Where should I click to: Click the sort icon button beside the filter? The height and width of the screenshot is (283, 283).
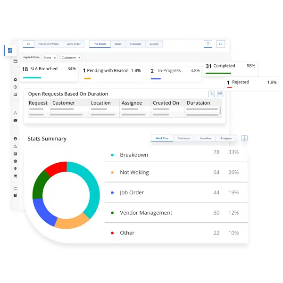click(221, 44)
